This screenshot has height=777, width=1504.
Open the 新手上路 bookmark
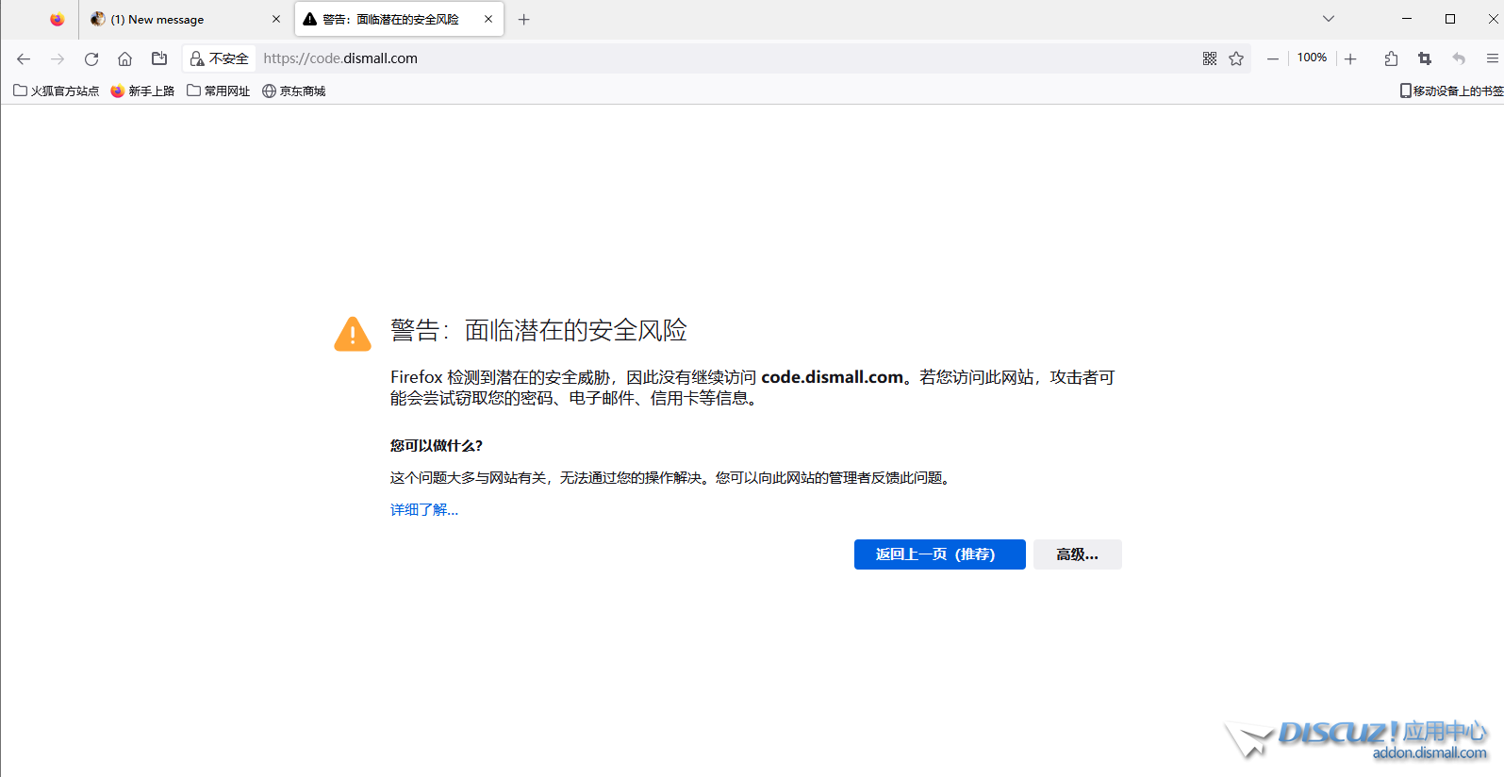[142, 91]
